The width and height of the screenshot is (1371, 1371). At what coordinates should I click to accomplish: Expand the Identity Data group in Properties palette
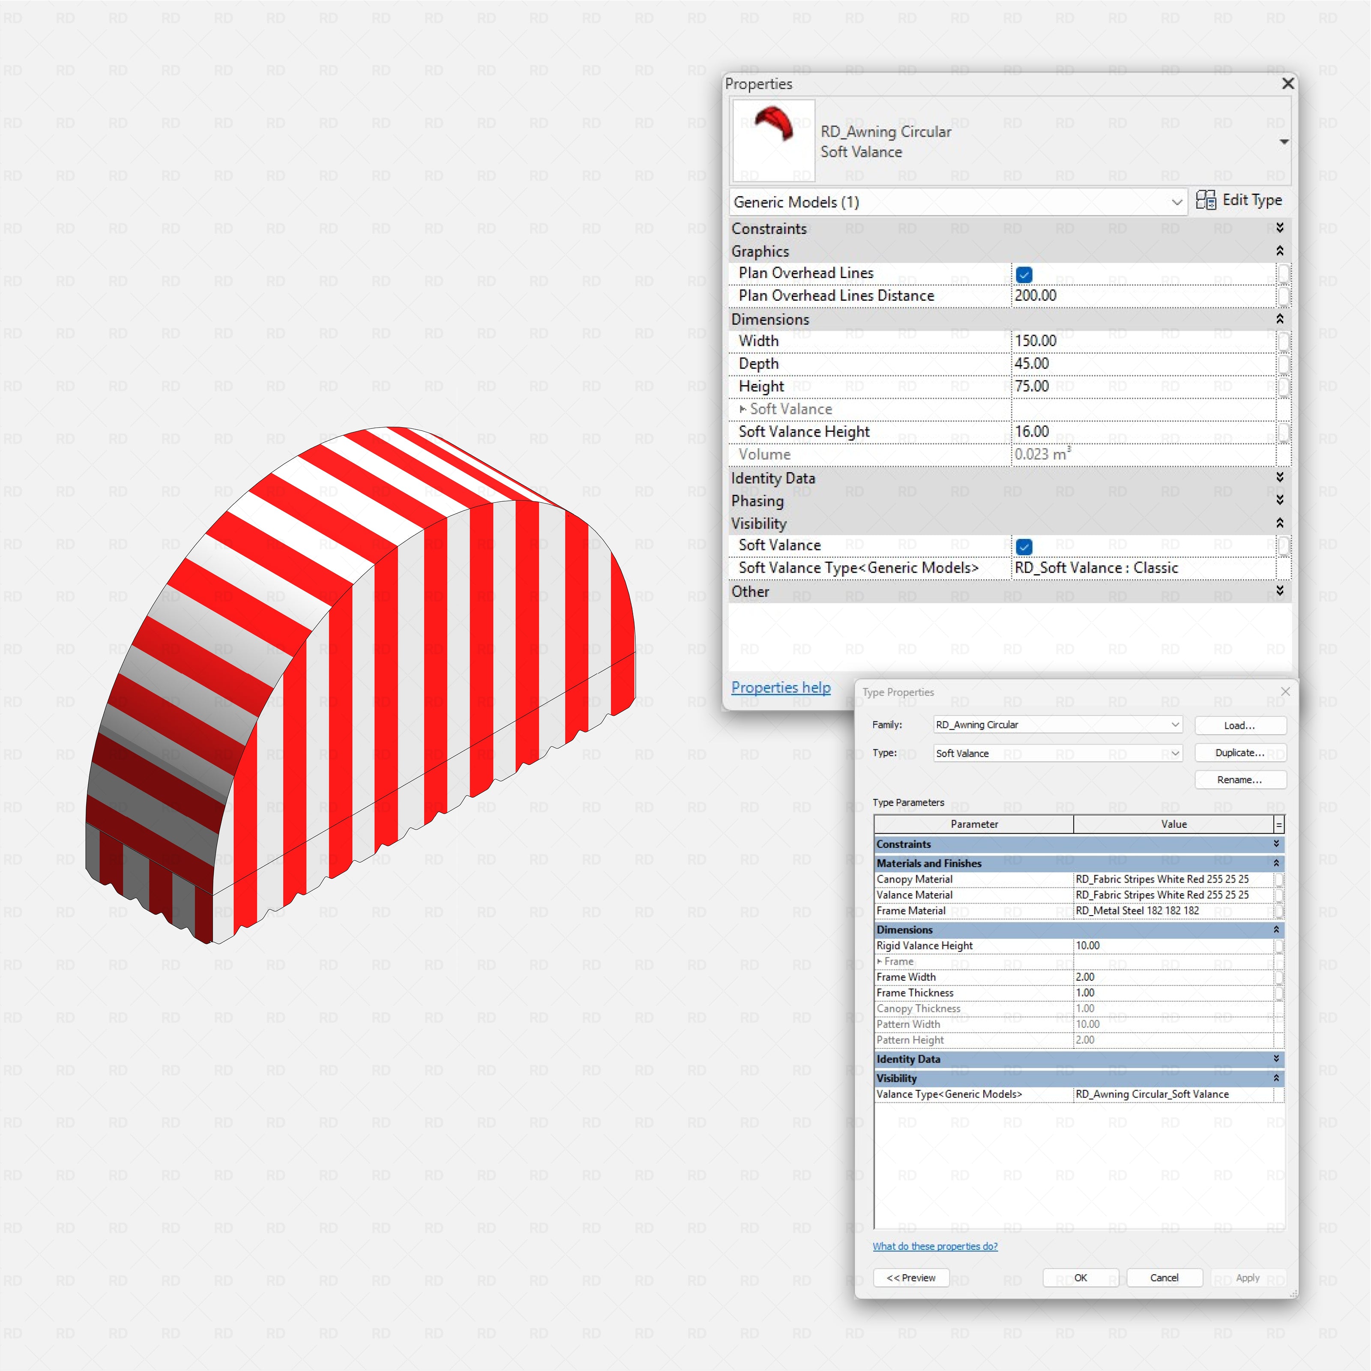(x=1279, y=478)
